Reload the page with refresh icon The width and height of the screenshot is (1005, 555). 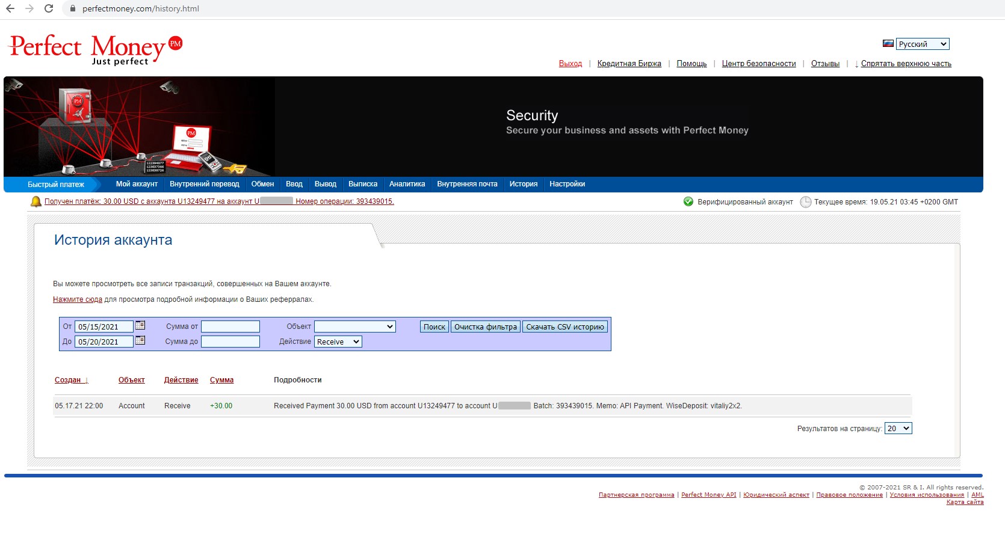(49, 8)
